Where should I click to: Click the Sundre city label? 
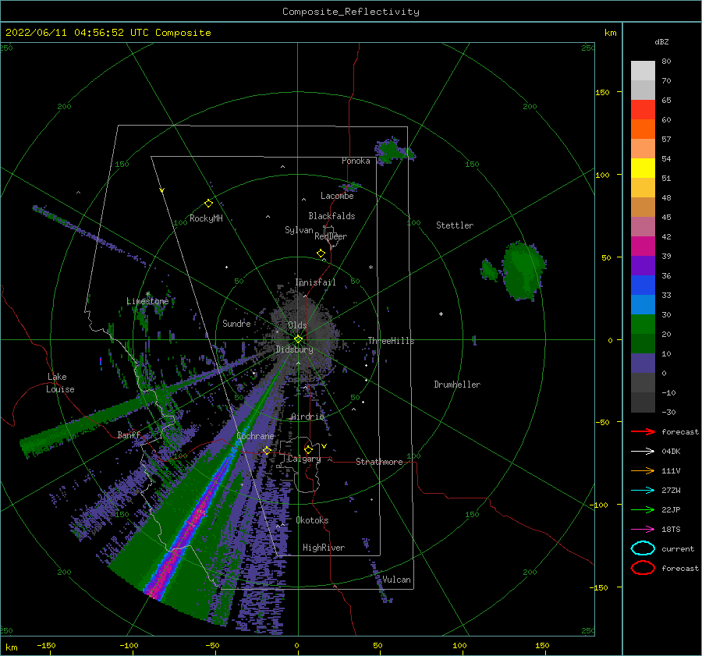[236, 323]
